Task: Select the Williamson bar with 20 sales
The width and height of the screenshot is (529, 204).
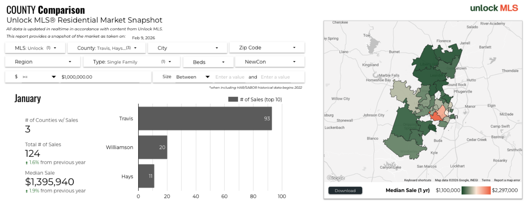Action: [153, 147]
